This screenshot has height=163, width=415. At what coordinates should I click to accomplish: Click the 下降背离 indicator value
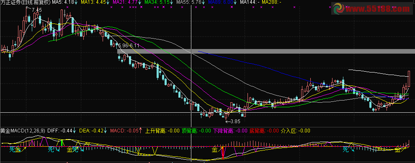pyautogui.click(x=230, y=130)
